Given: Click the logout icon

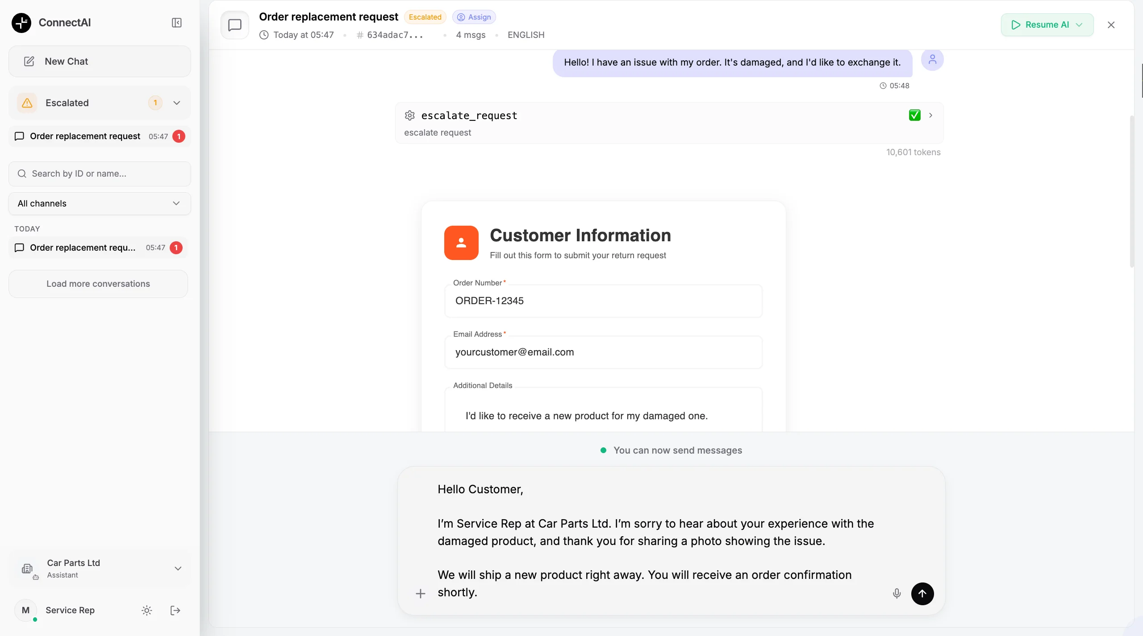Looking at the screenshot, I should click(x=175, y=611).
